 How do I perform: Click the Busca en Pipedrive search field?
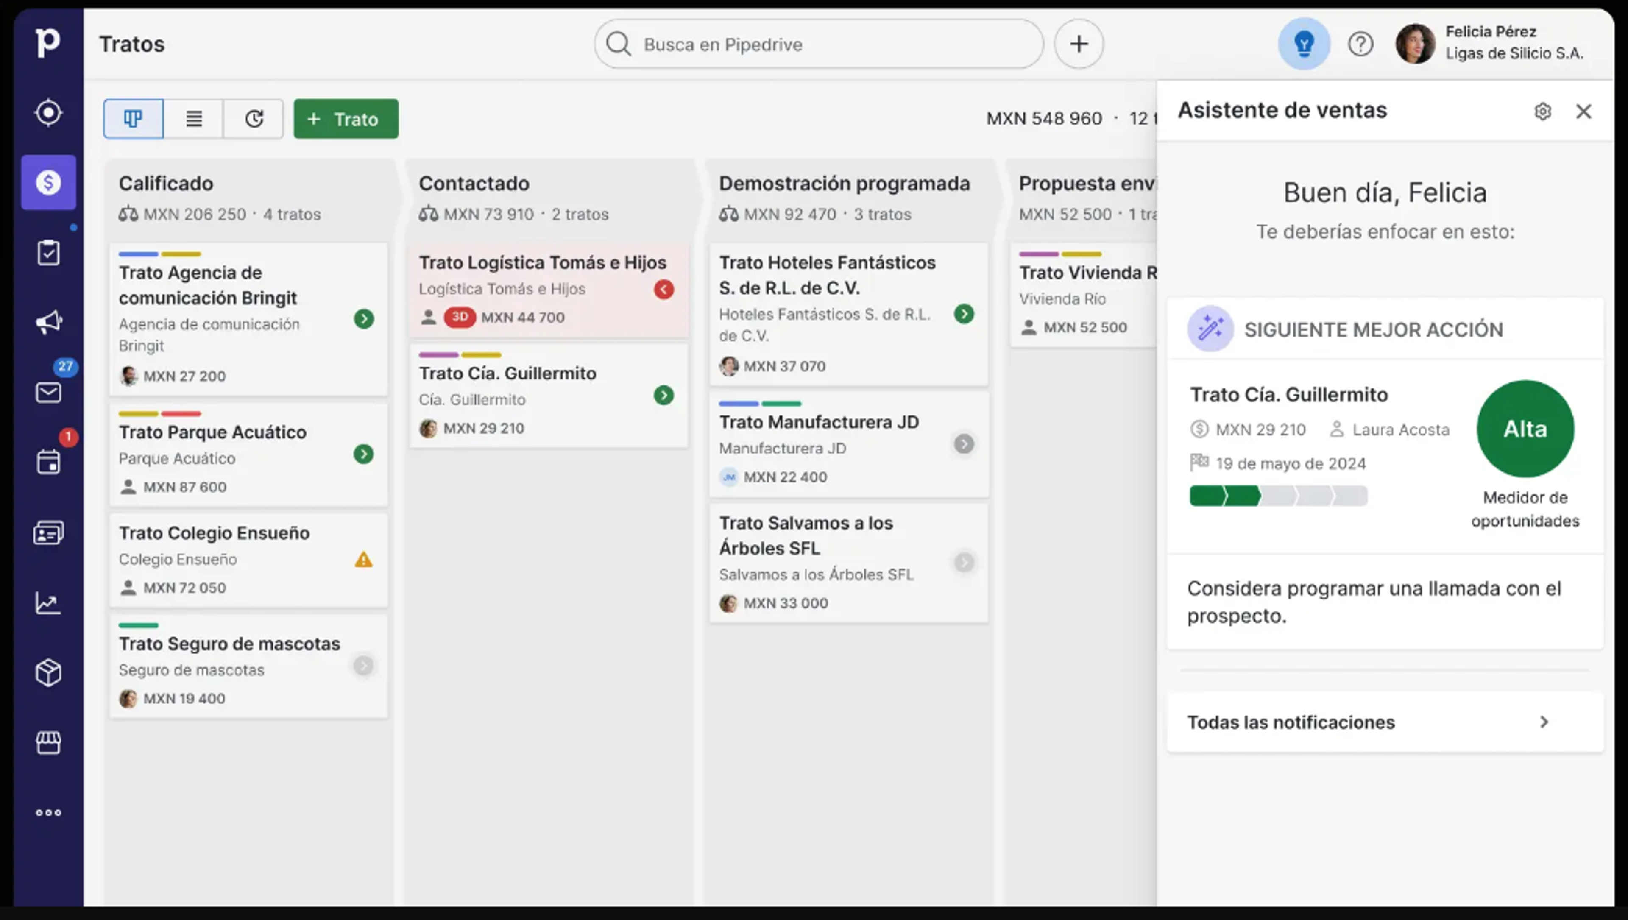pos(818,44)
